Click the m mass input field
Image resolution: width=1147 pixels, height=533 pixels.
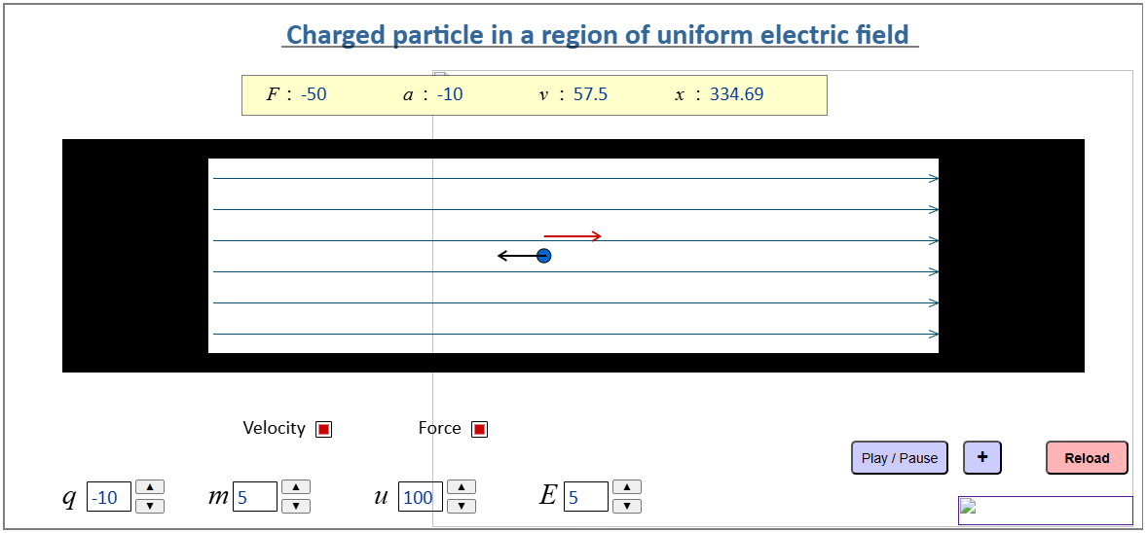point(256,497)
